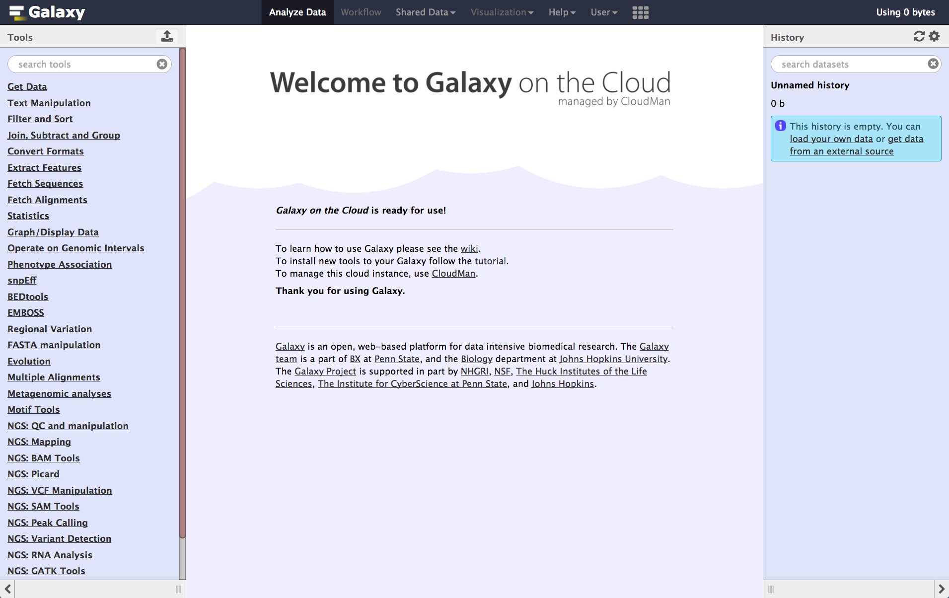Open the Help dropdown menu
949x598 pixels.
pos(562,12)
